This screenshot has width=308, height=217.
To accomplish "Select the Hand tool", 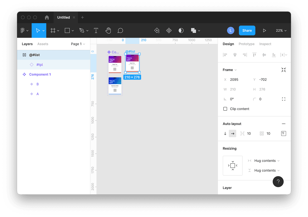I will 108,30.
